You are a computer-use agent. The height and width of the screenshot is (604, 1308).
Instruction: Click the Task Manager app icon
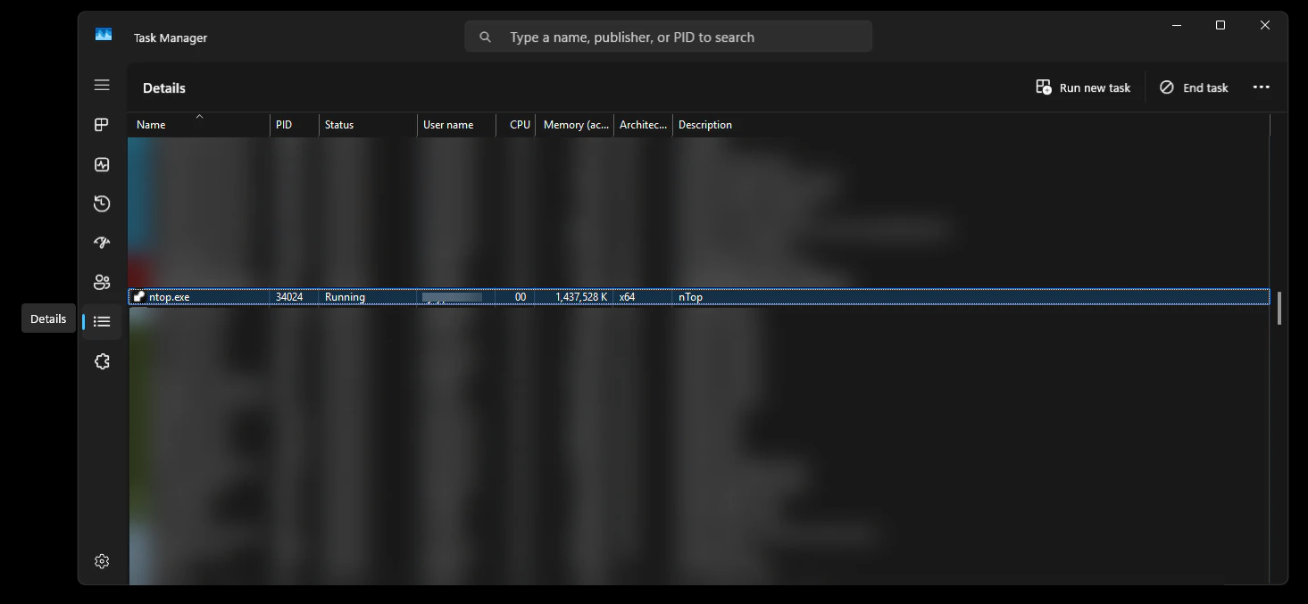(104, 35)
